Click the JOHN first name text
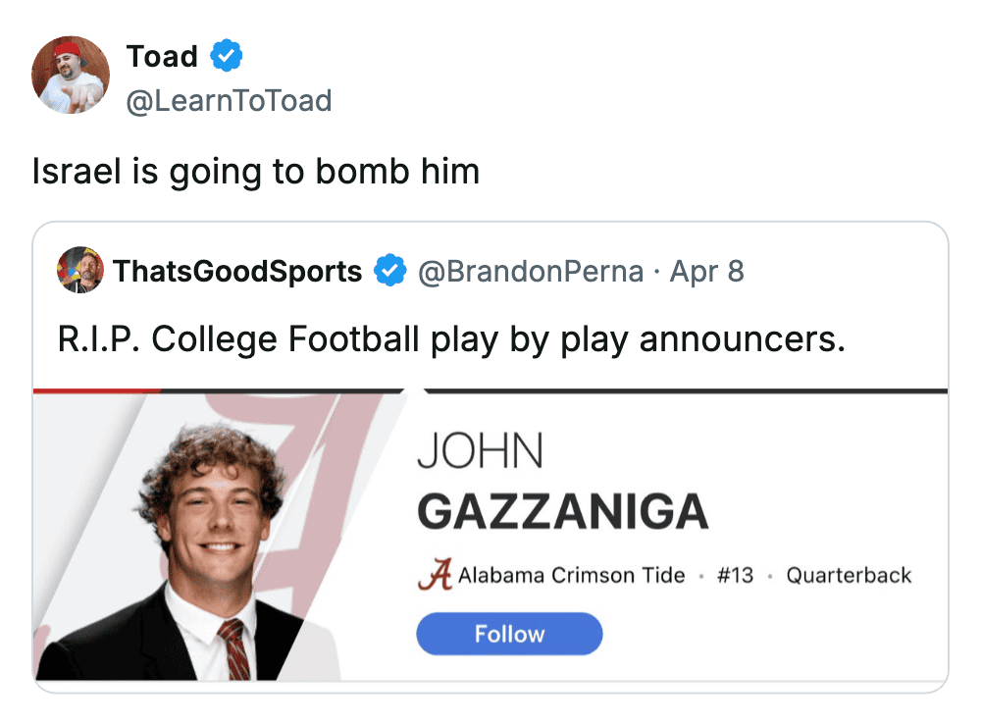This screenshot has height=724, width=981. click(x=480, y=452)
